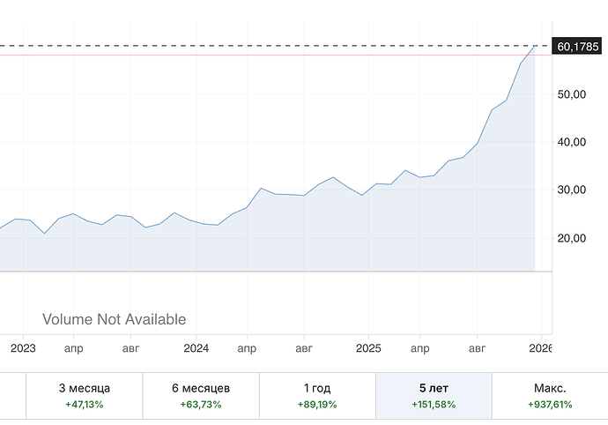Click the Volume Not Available message
This screenshot has height=425, width=608.
pos(115,319)
